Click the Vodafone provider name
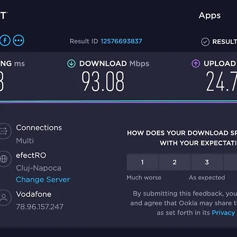Screen dimensions: 237x237 (34, 194)
